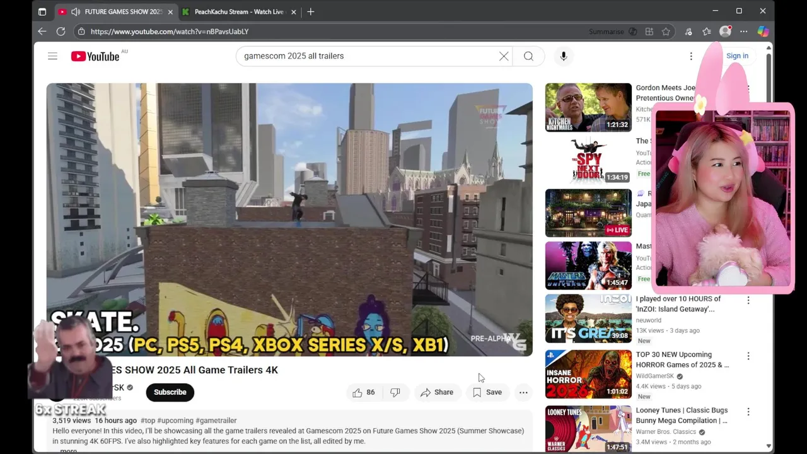Click the page scrollbar down arrow
Screen dimensions: 807x454
(768, 446)
